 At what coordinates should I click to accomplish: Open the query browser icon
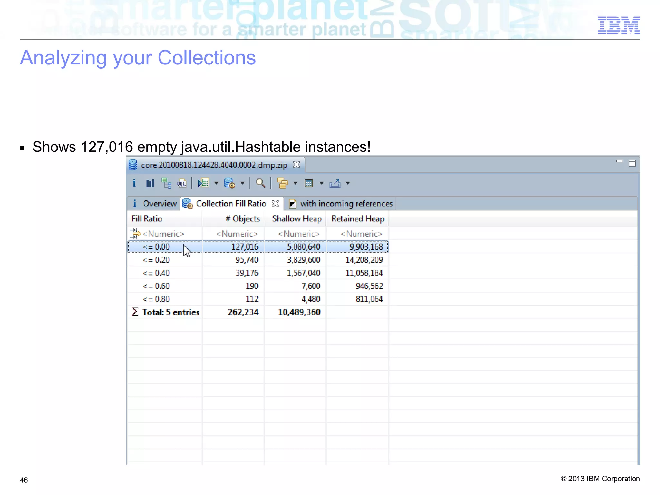click(x=229, y=183)
